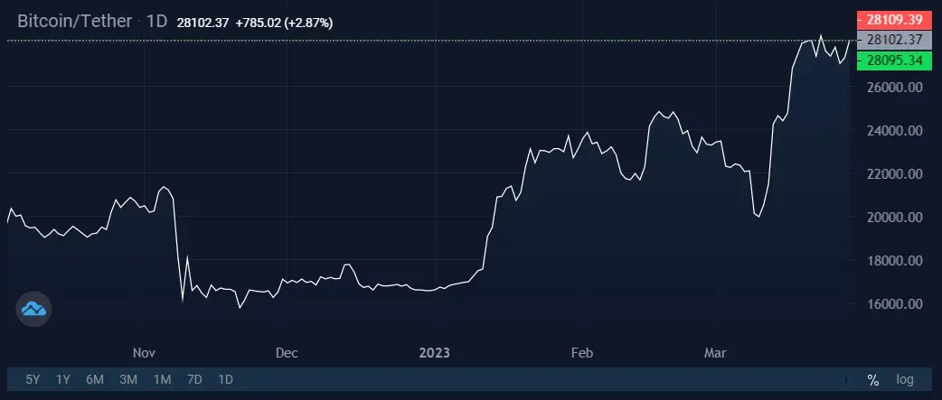The width and height of the screenshot is (942, 400).
Task: Click the red 28109.39 price label
Action: coord(893,20)
